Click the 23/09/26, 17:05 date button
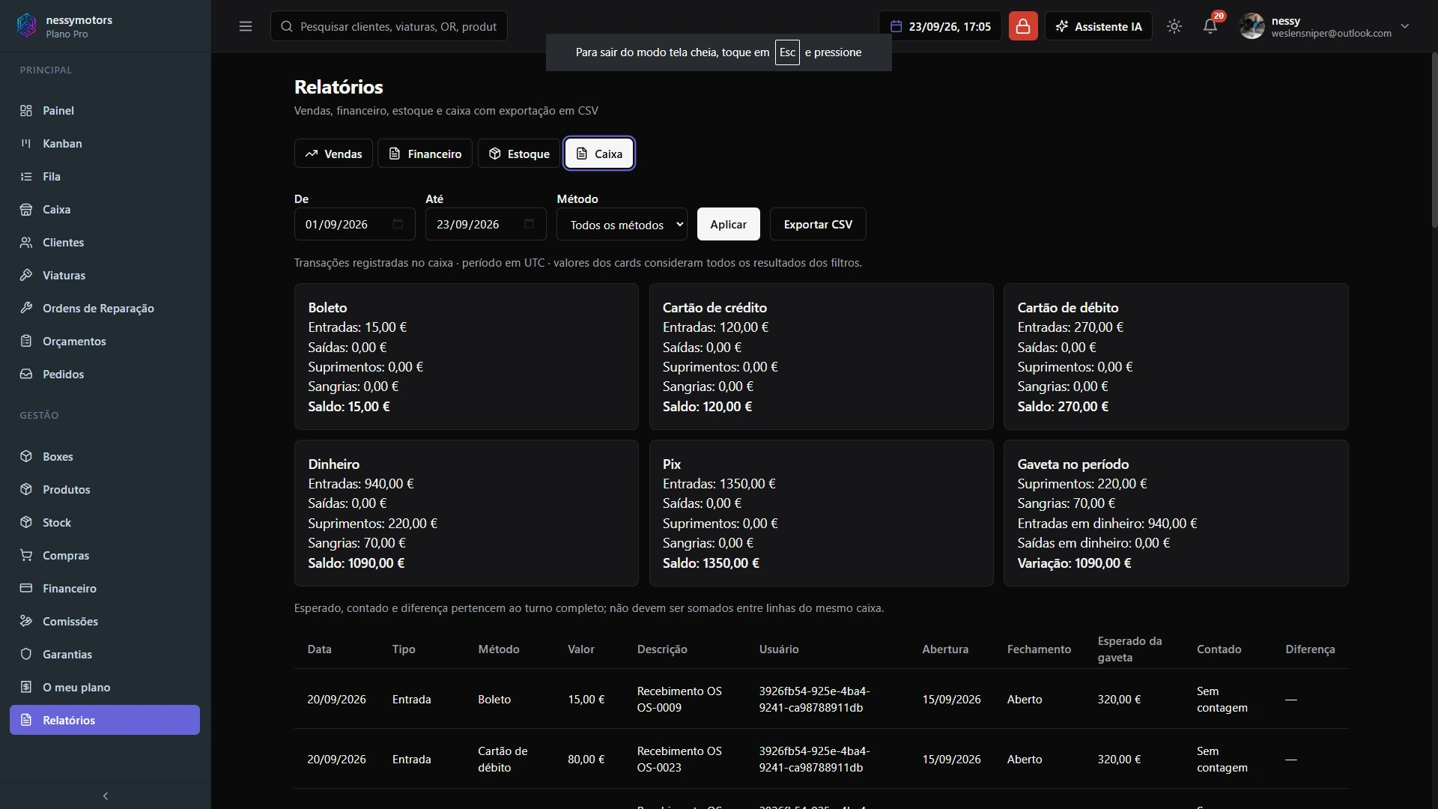This screenshot has width=1438, height=809. click(940, 26)
